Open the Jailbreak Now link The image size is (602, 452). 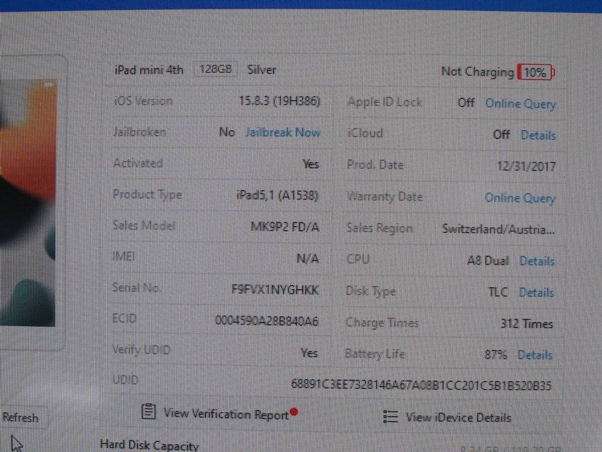tap(282, 133)
